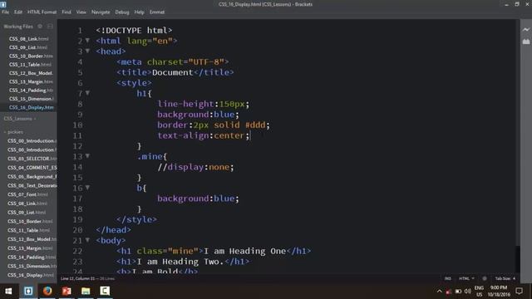Click the speaker volume icon
The height and width of the screenshot is (299, 532).
[x=467, y=292]
